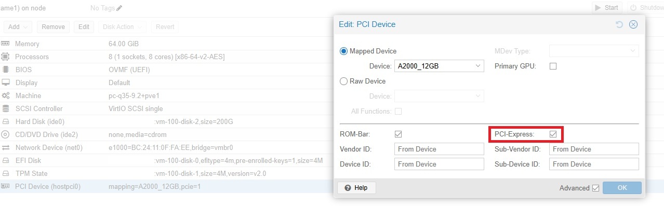Click the Network Device arrows icon
The width and height of the screenshot is (664, 206).
(6, 147)
